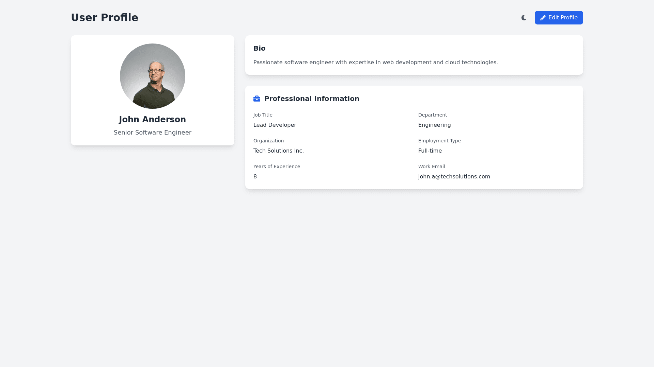Image resolution: width=654 pixels, height=367 pixels.
Task: Toggle dark mode with the moon icon
Action: (524, 18)
